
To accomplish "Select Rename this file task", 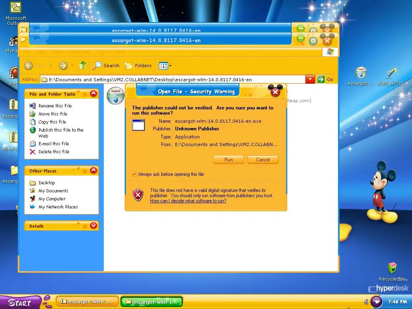I will 55,106.
